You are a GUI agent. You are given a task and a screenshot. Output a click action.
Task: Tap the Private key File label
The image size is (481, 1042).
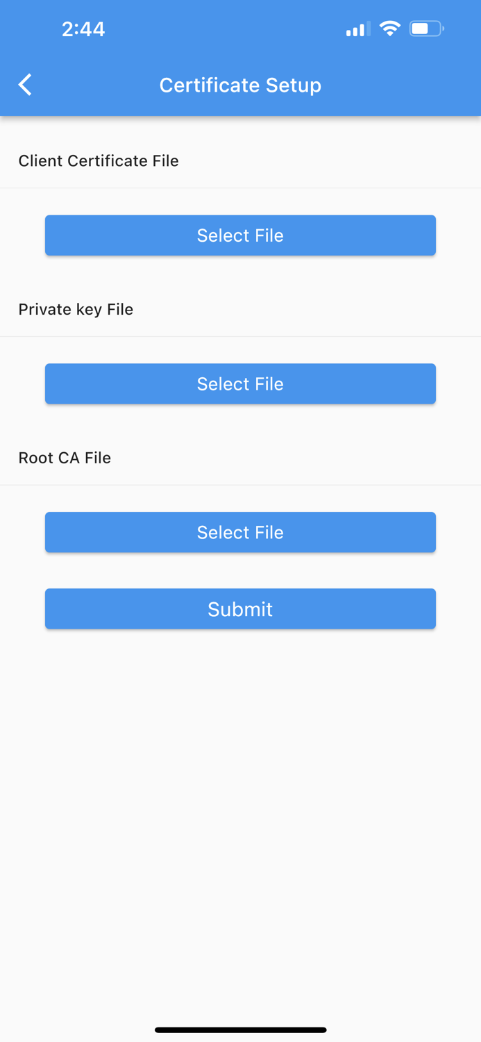pos(76,309)
